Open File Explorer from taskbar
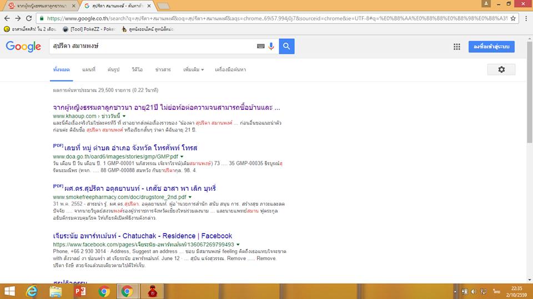This screenshot has width=533, height=299. click(56, 292)
